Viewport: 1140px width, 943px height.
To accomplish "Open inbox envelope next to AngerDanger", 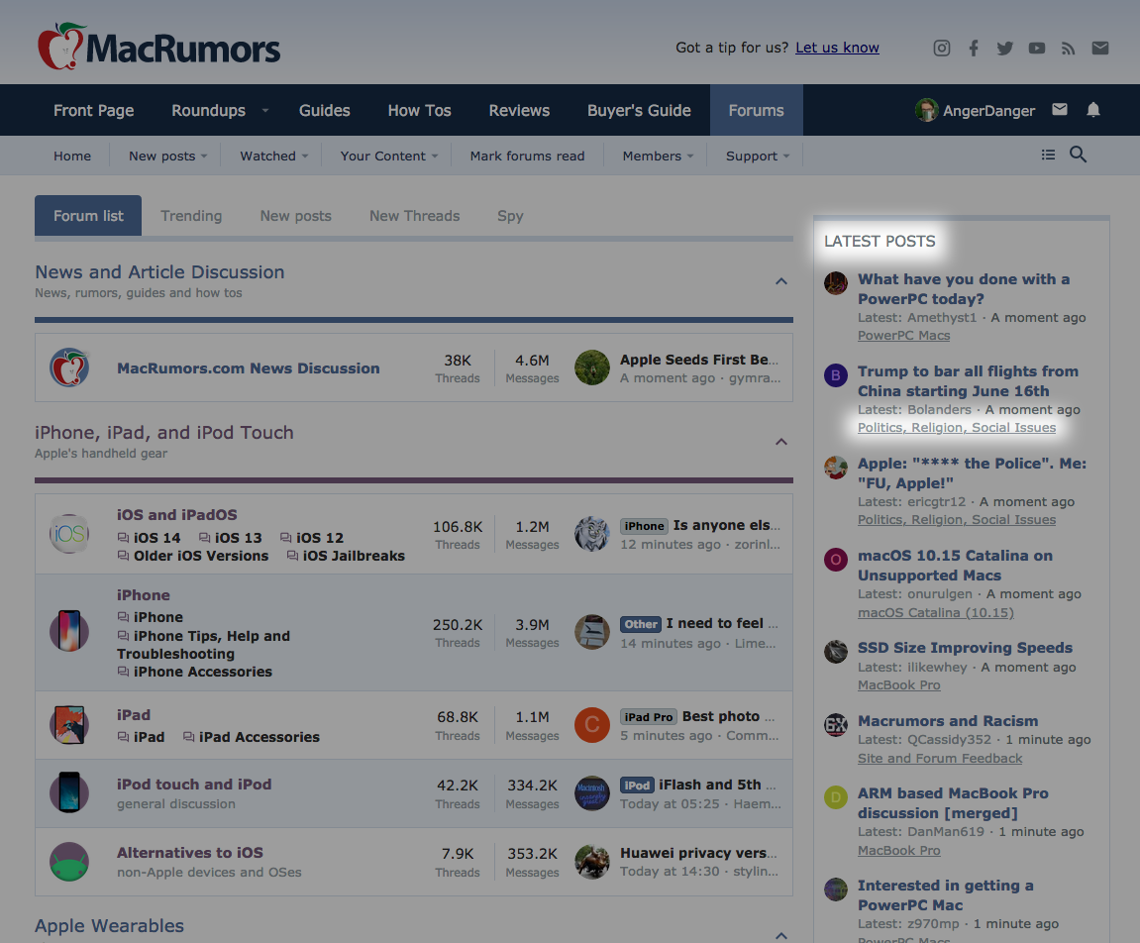I will click(1060, 110).
